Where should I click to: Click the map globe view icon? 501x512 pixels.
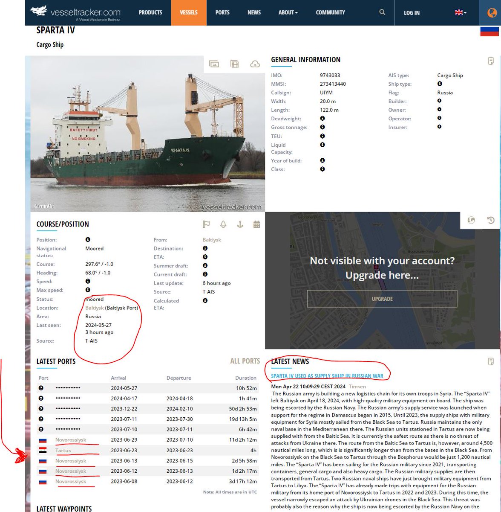[x=471, y=220]
